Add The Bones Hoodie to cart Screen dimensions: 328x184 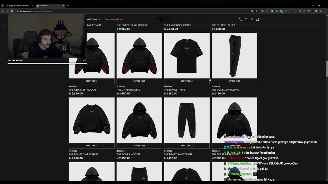click(139, 146)
